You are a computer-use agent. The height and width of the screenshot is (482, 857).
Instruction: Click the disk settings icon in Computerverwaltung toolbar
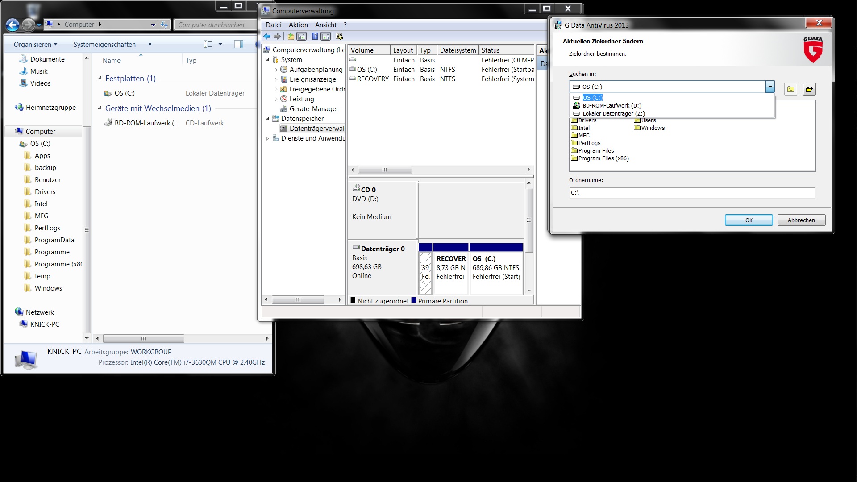click(339, 37)
